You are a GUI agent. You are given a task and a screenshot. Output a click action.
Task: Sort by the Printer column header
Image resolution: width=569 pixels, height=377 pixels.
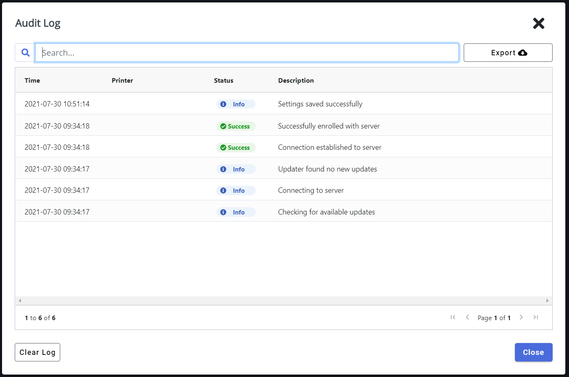pyautogui.click(x=122, y=81)
